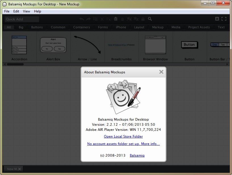The width and height of the screenshot is (232, 175).
Task: Switch to the Media category tab
Action: [176, 27]
